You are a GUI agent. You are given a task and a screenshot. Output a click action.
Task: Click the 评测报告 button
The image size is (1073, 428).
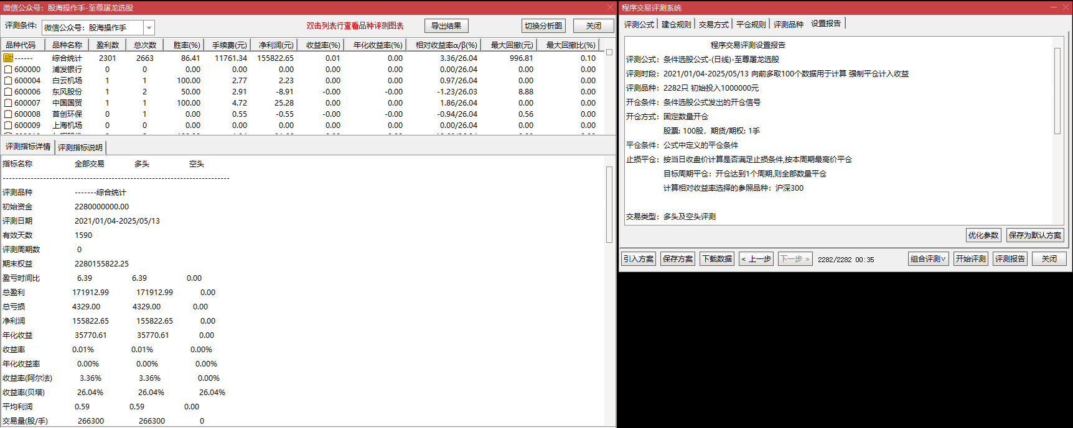click(1010, 259)
